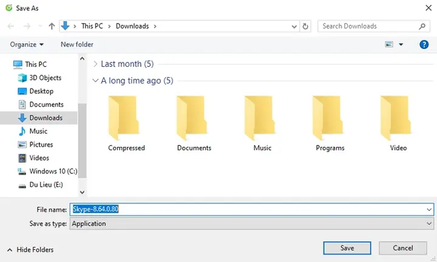The width and height of the screenshot is (437, 262).
Task: Go forward using the forward arrow
Action: tap(27, 26)
